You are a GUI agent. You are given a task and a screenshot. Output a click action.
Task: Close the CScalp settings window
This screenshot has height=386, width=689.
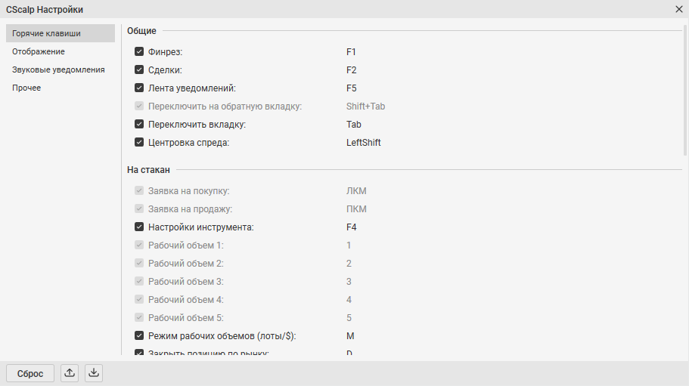click(x=678, y=9)
